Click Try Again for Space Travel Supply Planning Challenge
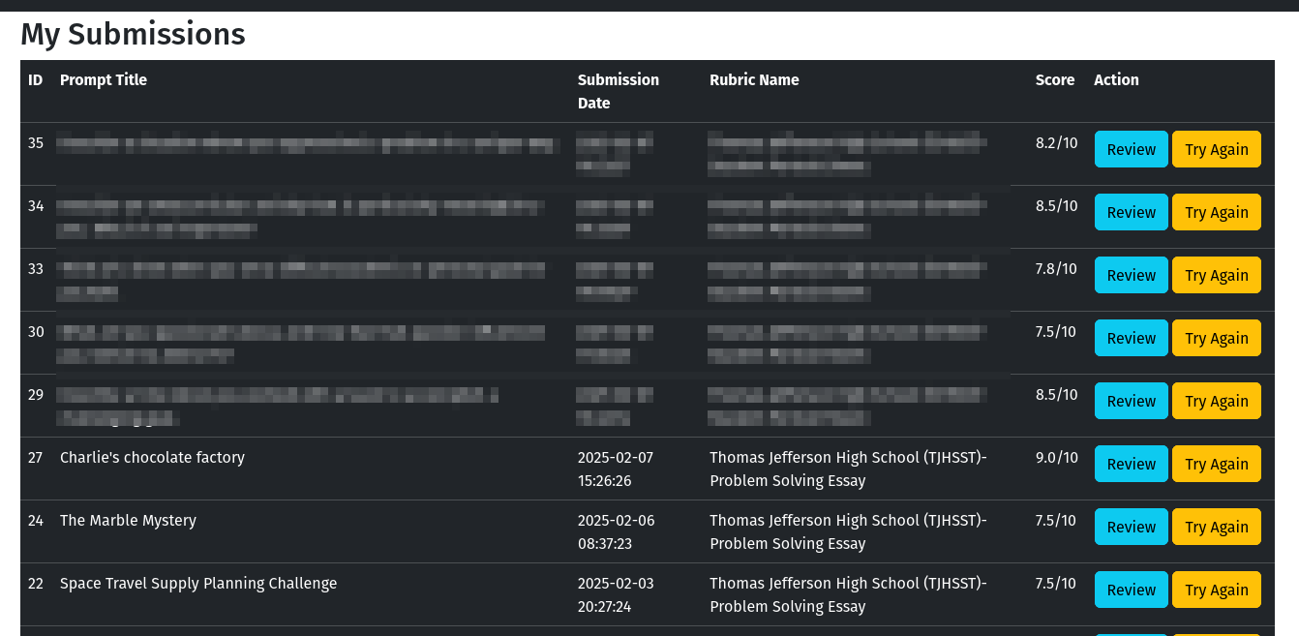The width and height of the screenshot is (1299, 636). 1216,589
